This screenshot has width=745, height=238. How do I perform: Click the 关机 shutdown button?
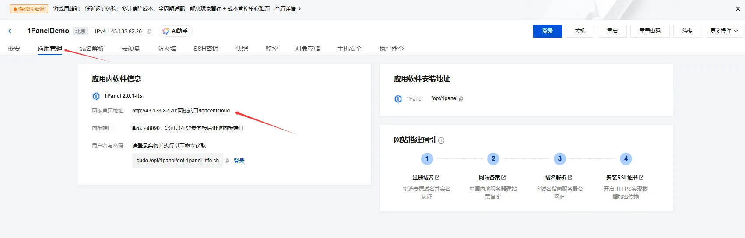(580, 31)
